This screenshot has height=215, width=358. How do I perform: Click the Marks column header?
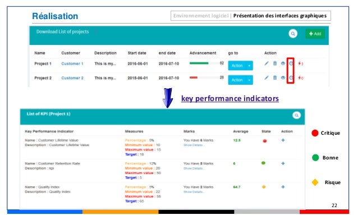point(189,131)
